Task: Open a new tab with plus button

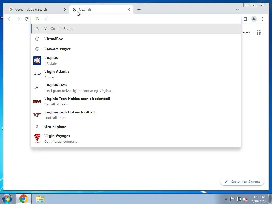Action: [x=139, y=10]
